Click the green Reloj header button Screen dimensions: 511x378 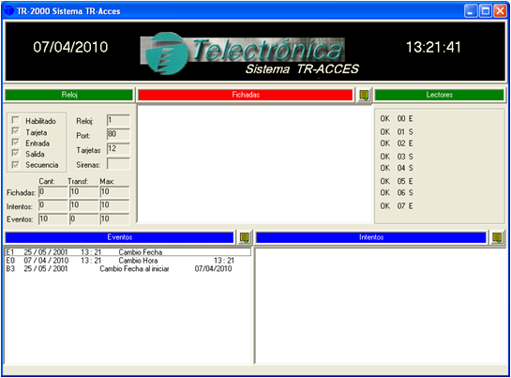pos(69,95)
